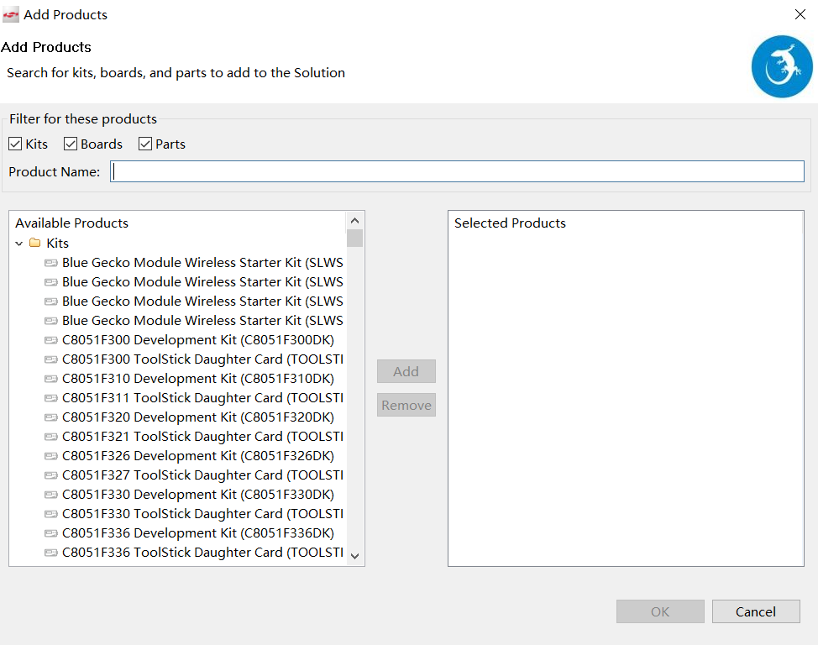
Task: Focus the Product Name search field
Action: tap(457, 171)
